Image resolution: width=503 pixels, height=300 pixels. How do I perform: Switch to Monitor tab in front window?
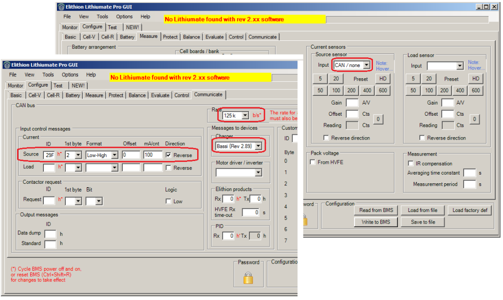16,86
